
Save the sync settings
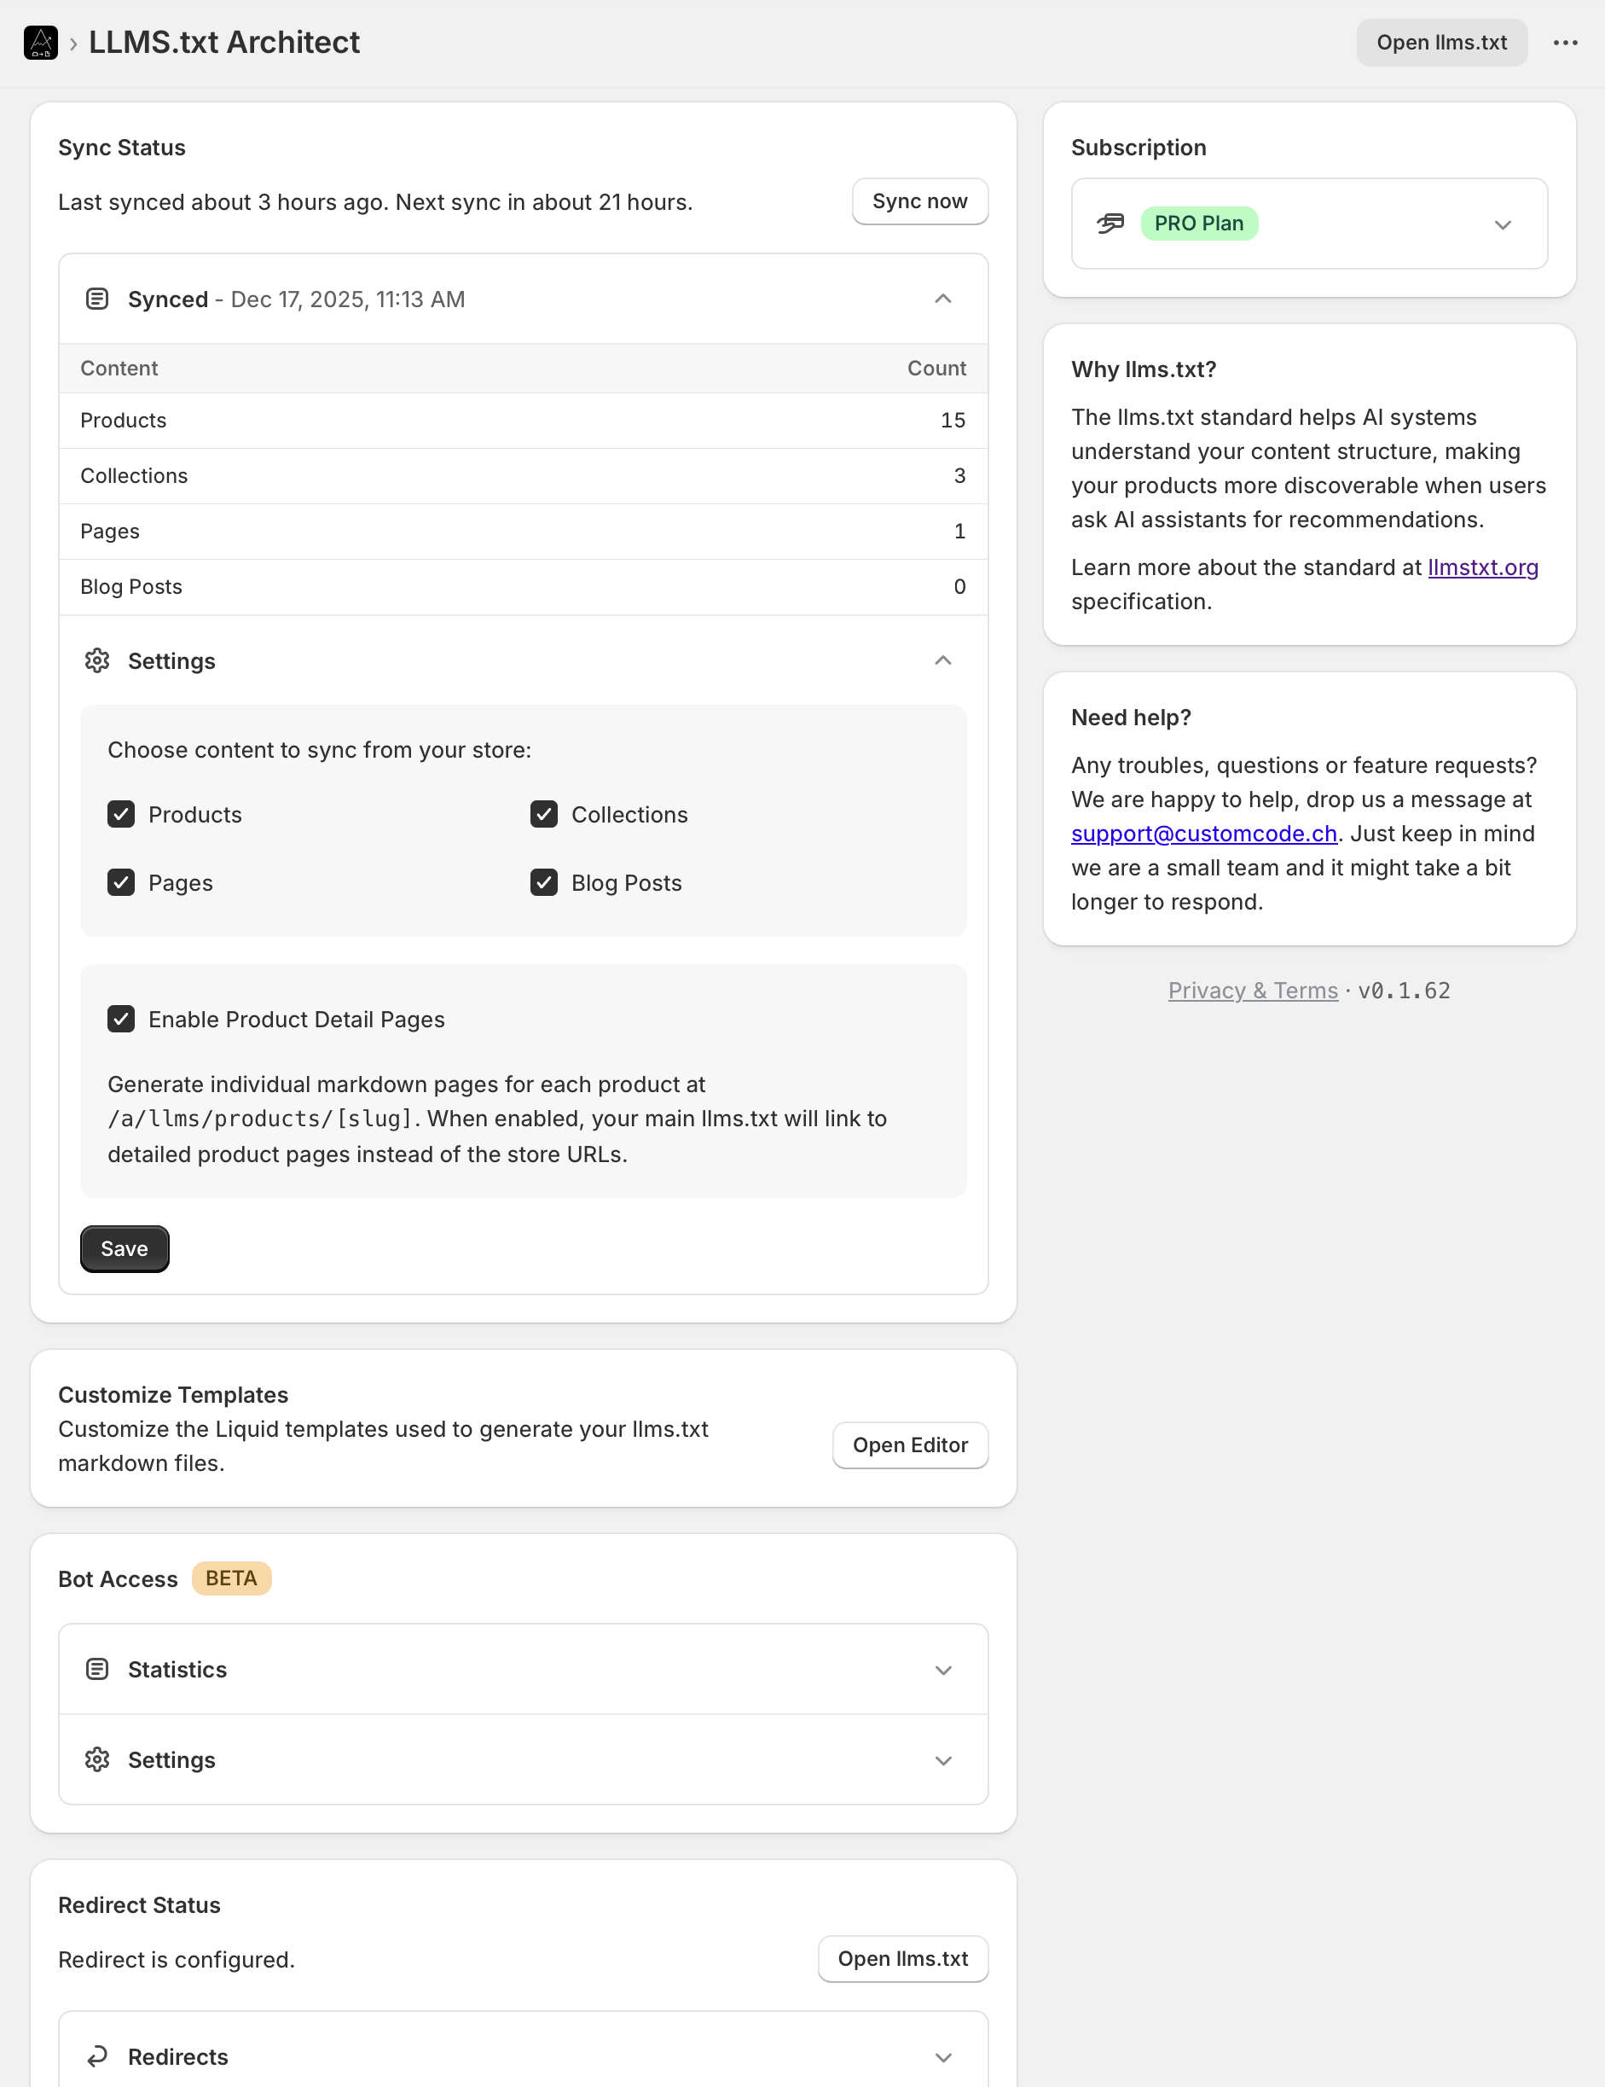tap(125, 1248)
